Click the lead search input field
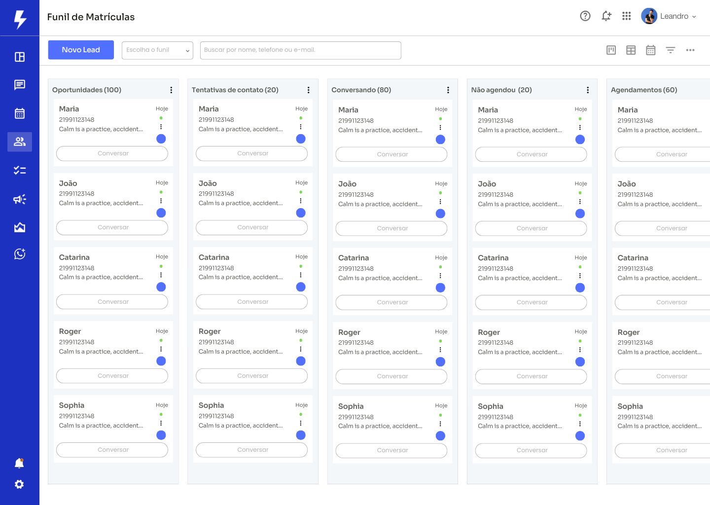Viewport: 710px width, 505px height. (300, 50)
